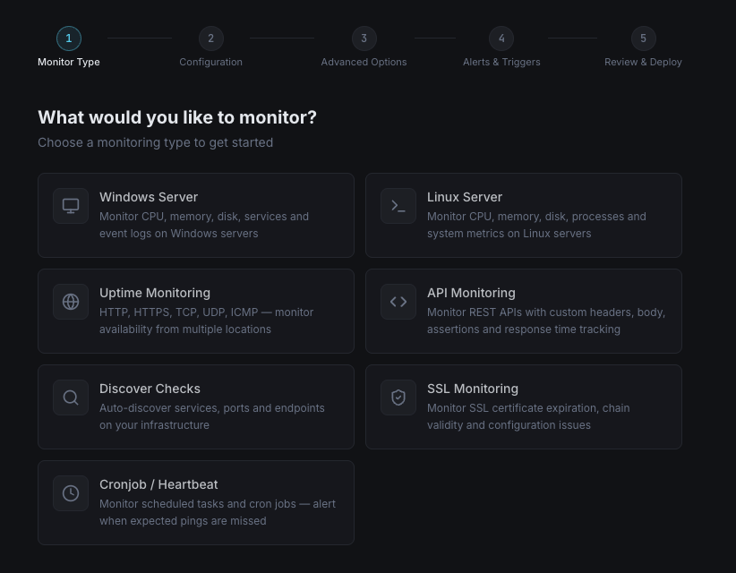Click the Cronjob Heartbeat clock icon

[x=71, y=493]
